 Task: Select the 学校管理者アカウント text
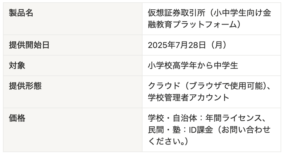(189, 97)
